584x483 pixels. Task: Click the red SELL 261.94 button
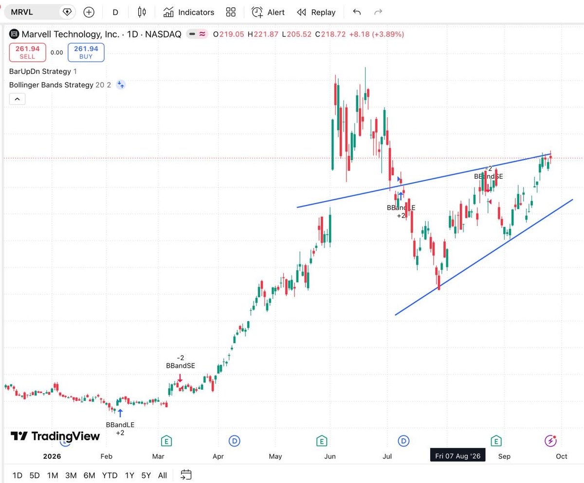point(27,52)
